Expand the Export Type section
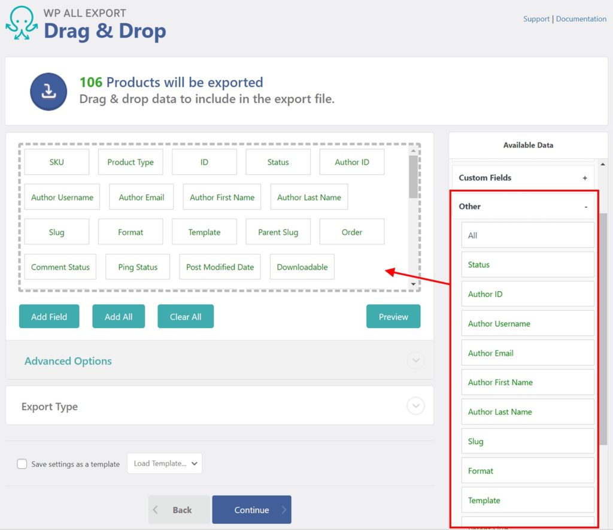Screen dimensions: 613x530 415,405
